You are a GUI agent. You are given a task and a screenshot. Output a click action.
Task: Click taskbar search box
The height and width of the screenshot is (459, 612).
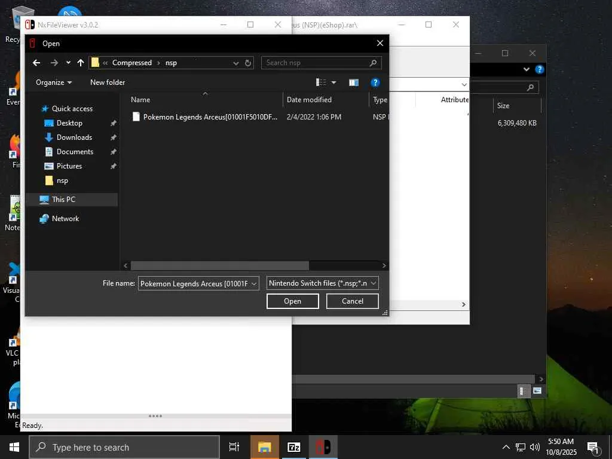coord(124,447)
